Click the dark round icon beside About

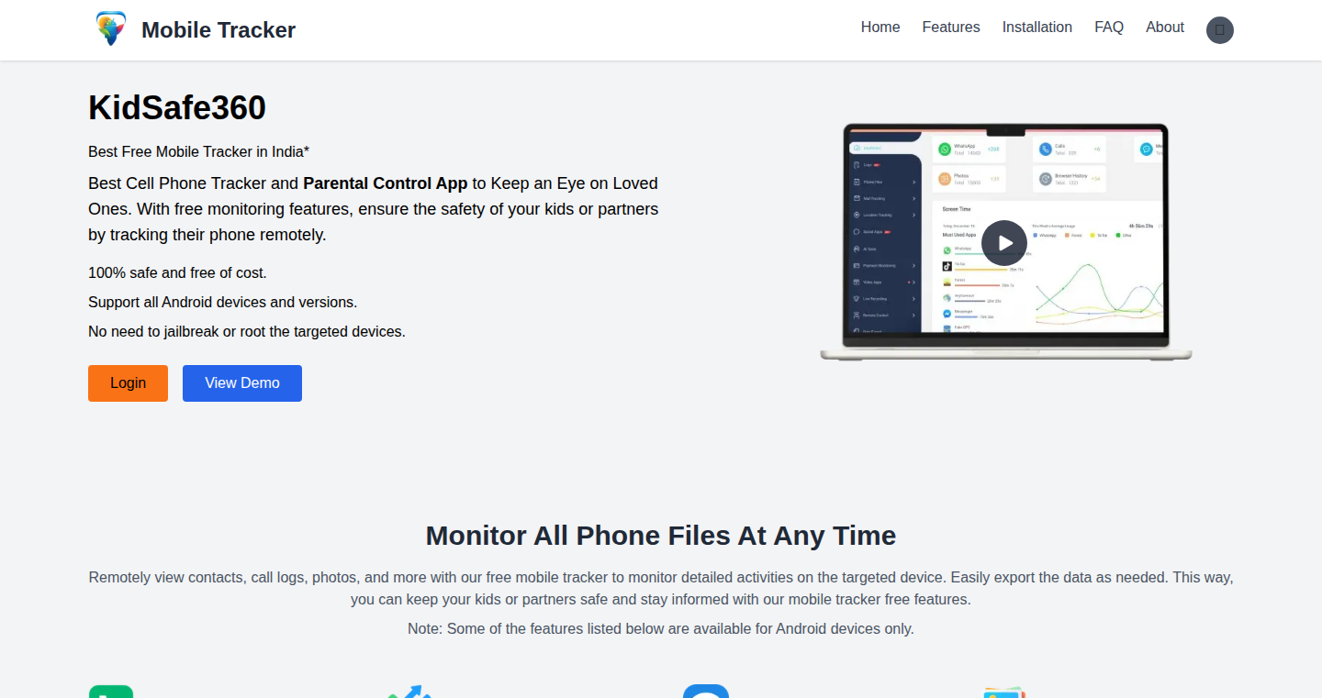(1219, 30)
